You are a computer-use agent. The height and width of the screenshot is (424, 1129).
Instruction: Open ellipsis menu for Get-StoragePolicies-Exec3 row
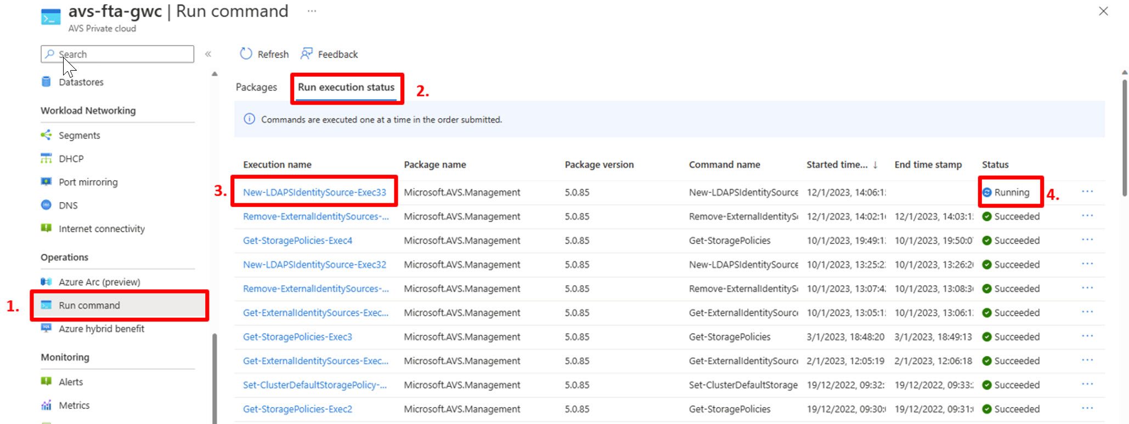[1087, 336]
